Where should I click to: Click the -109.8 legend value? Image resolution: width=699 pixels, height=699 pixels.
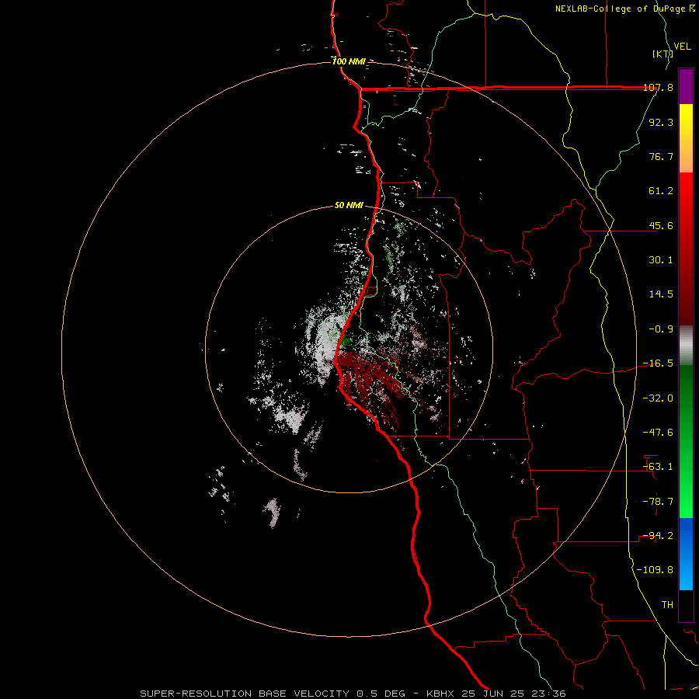click(655, 570)
